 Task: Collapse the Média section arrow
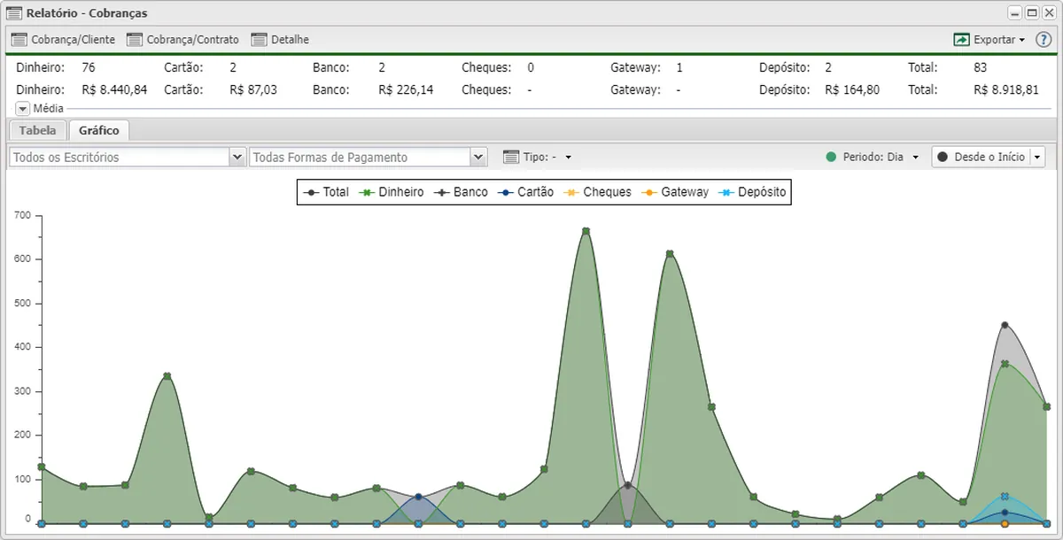(23, 108)
